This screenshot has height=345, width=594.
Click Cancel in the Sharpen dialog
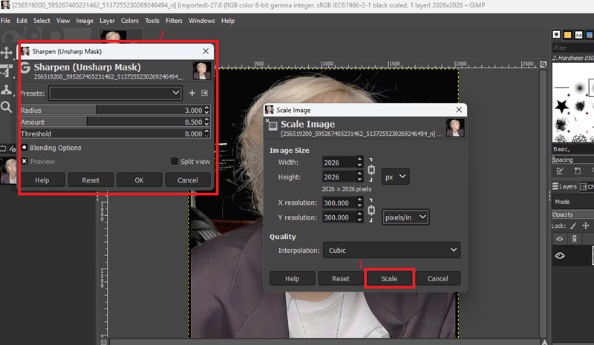click(x=188, y=180)
